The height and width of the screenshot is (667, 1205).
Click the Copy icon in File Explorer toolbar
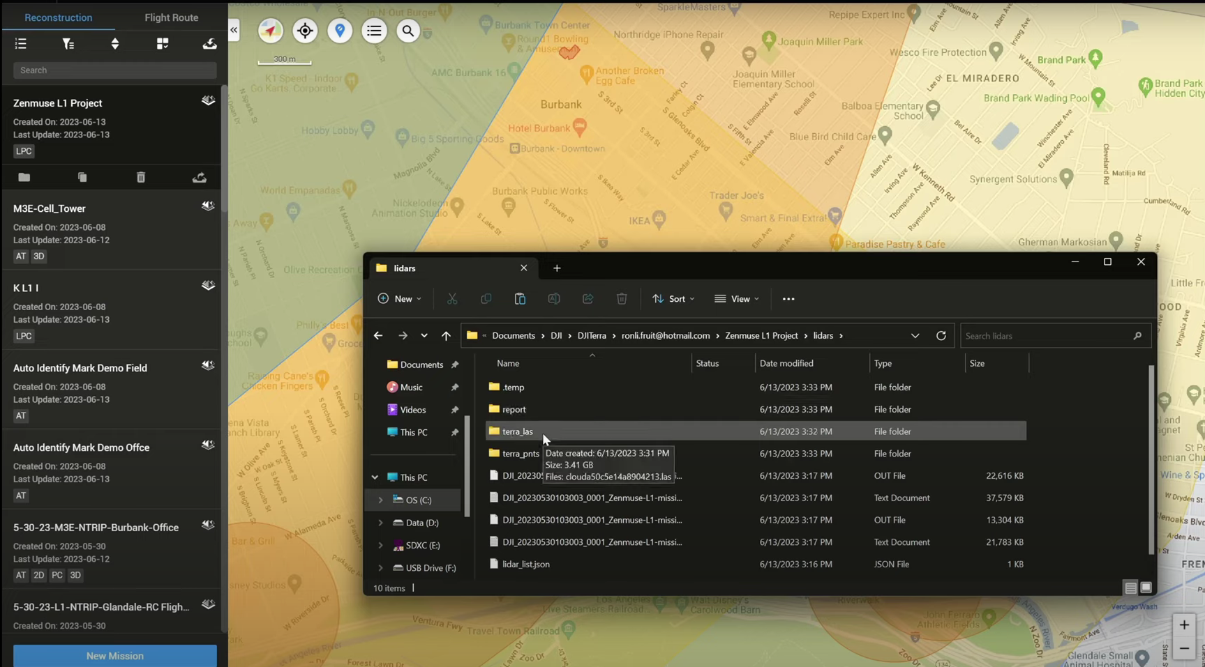point(486,299)
